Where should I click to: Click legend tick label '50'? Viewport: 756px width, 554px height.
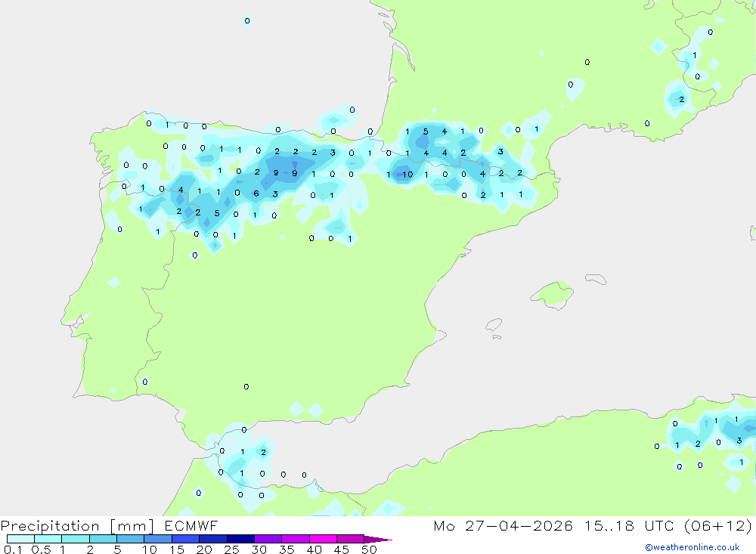point(369,549)
